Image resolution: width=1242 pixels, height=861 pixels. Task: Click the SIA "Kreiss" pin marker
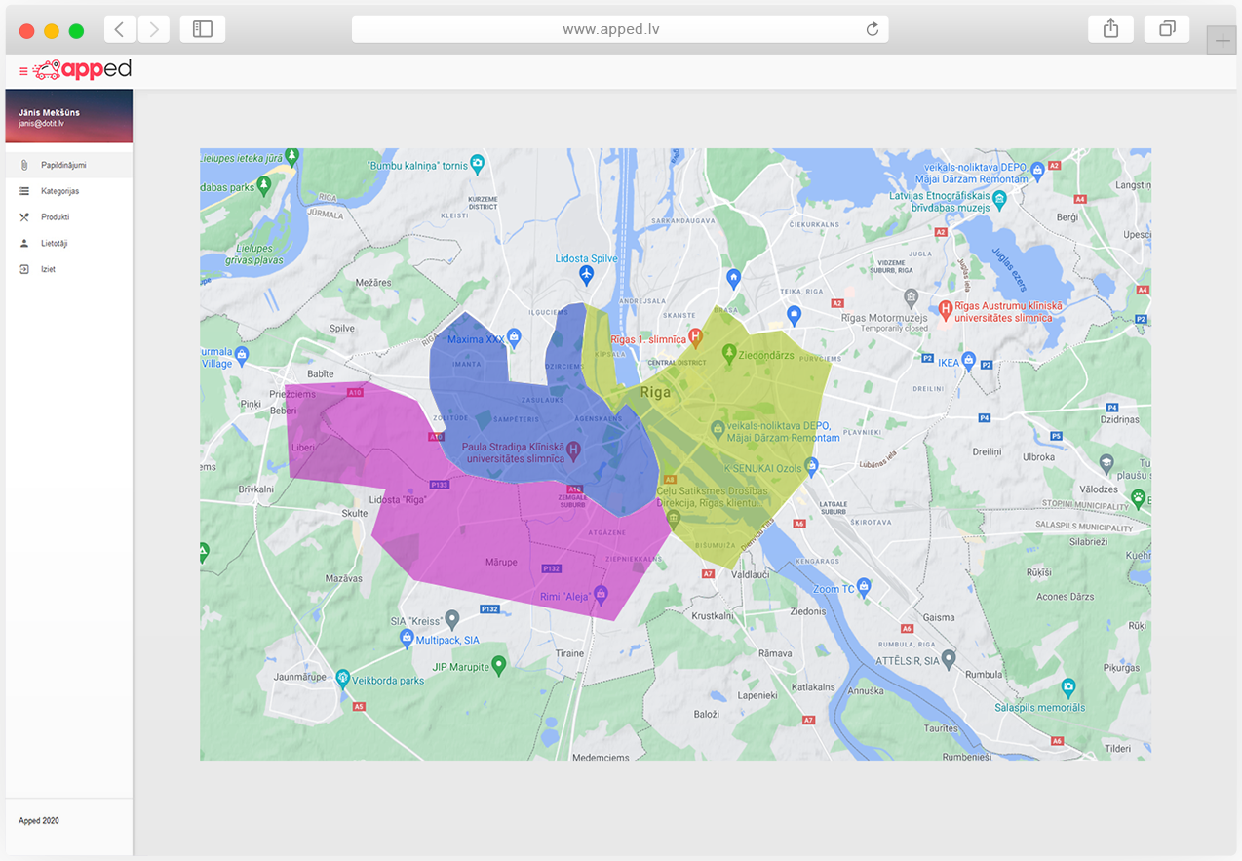[x=451, y=619]
